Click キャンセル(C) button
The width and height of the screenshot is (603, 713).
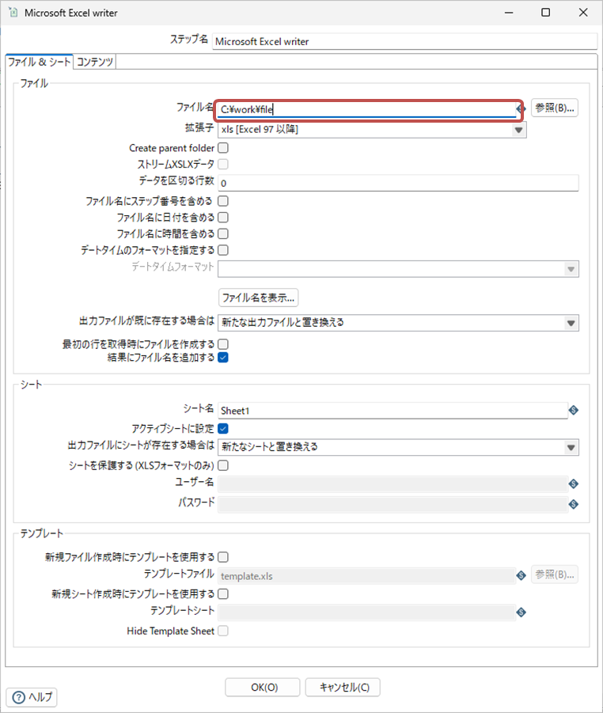click(x=343, y=687)
